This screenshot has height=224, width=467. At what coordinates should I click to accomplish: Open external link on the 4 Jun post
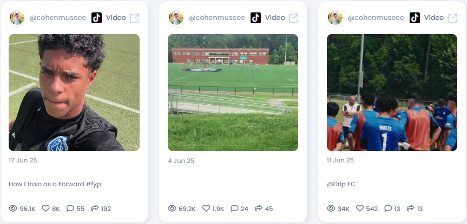coord(293,18)
